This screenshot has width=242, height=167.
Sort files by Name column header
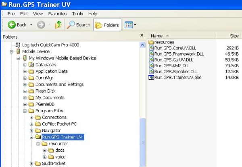pos(156,36)
